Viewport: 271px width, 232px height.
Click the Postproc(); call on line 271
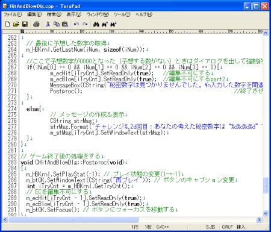66,91
